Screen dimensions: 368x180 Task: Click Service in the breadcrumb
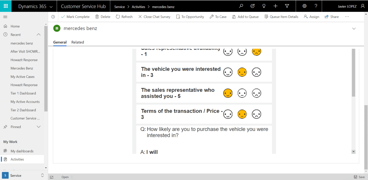(120, 7)
